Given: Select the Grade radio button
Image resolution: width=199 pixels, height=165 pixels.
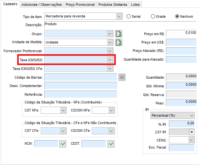Looking at the screenshot, I should point(153,16).
